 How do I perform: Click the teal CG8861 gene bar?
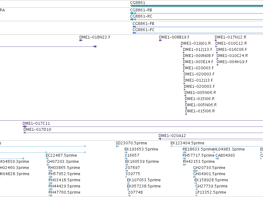pos(197,6)
